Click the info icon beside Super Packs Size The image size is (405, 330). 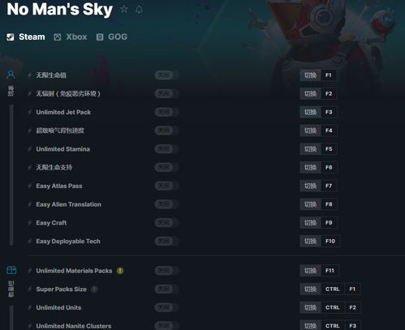coord(94,289)
